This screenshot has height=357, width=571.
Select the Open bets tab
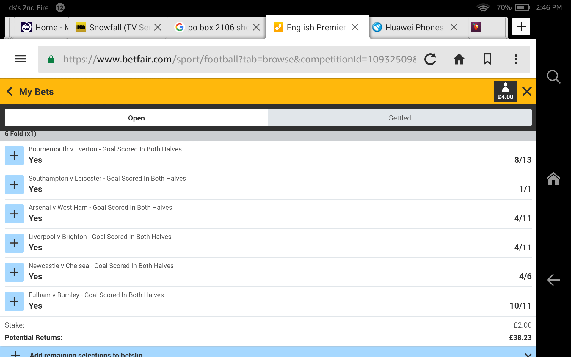click(x=137, y=118)
